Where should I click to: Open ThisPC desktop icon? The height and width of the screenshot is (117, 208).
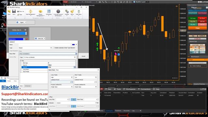pos(4,15)
